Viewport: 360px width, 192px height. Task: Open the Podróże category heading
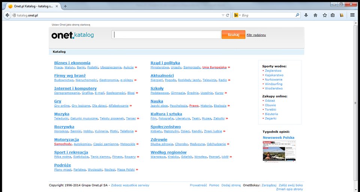(x=63, y=165)
